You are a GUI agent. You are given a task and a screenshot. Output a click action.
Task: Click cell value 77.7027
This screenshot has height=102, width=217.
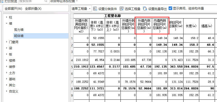99,52
